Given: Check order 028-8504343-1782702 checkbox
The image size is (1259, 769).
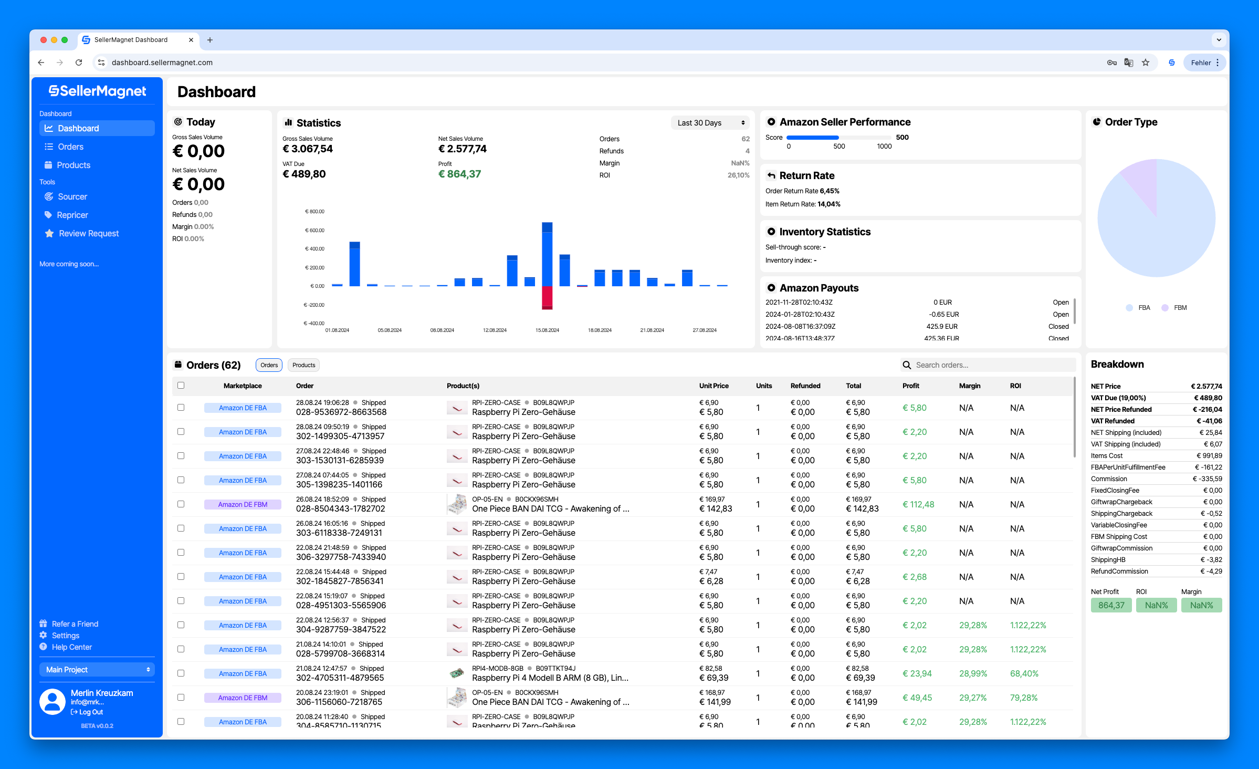Looking at the screenshot, I should 181,504.
